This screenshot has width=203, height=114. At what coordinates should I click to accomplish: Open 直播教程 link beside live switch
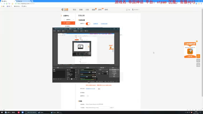tap(96, 24)
